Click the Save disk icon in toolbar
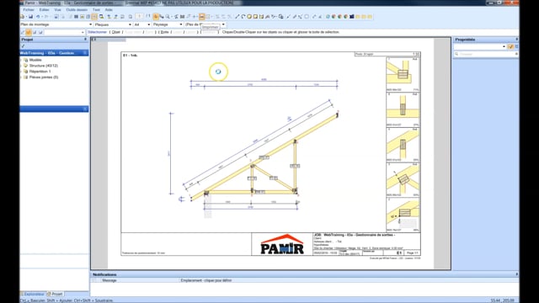This screenshot has width=539, height=303. coord(30,17)
